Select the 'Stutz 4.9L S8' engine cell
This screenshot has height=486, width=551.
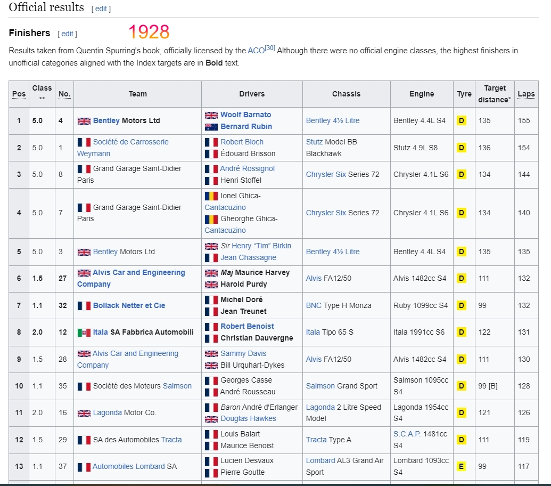coord(421,148)
